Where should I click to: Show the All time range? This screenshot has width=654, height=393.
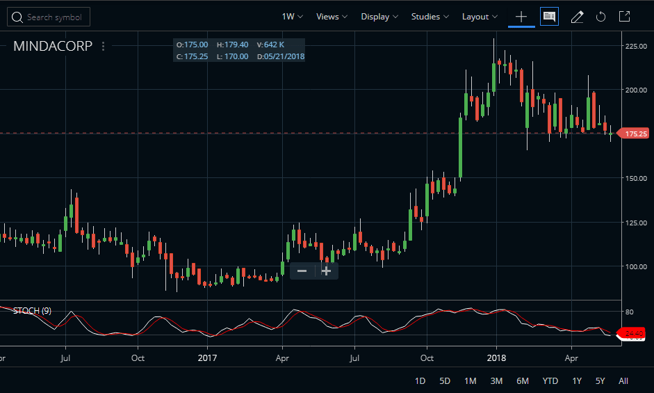(623, 381)
